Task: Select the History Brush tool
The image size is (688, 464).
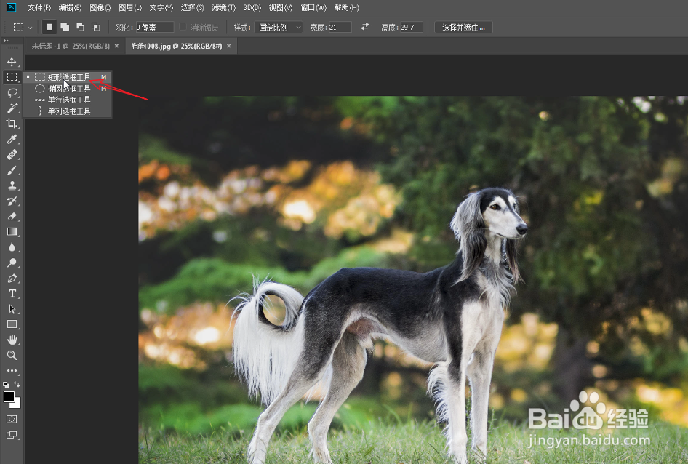Action: click(12, 201)
